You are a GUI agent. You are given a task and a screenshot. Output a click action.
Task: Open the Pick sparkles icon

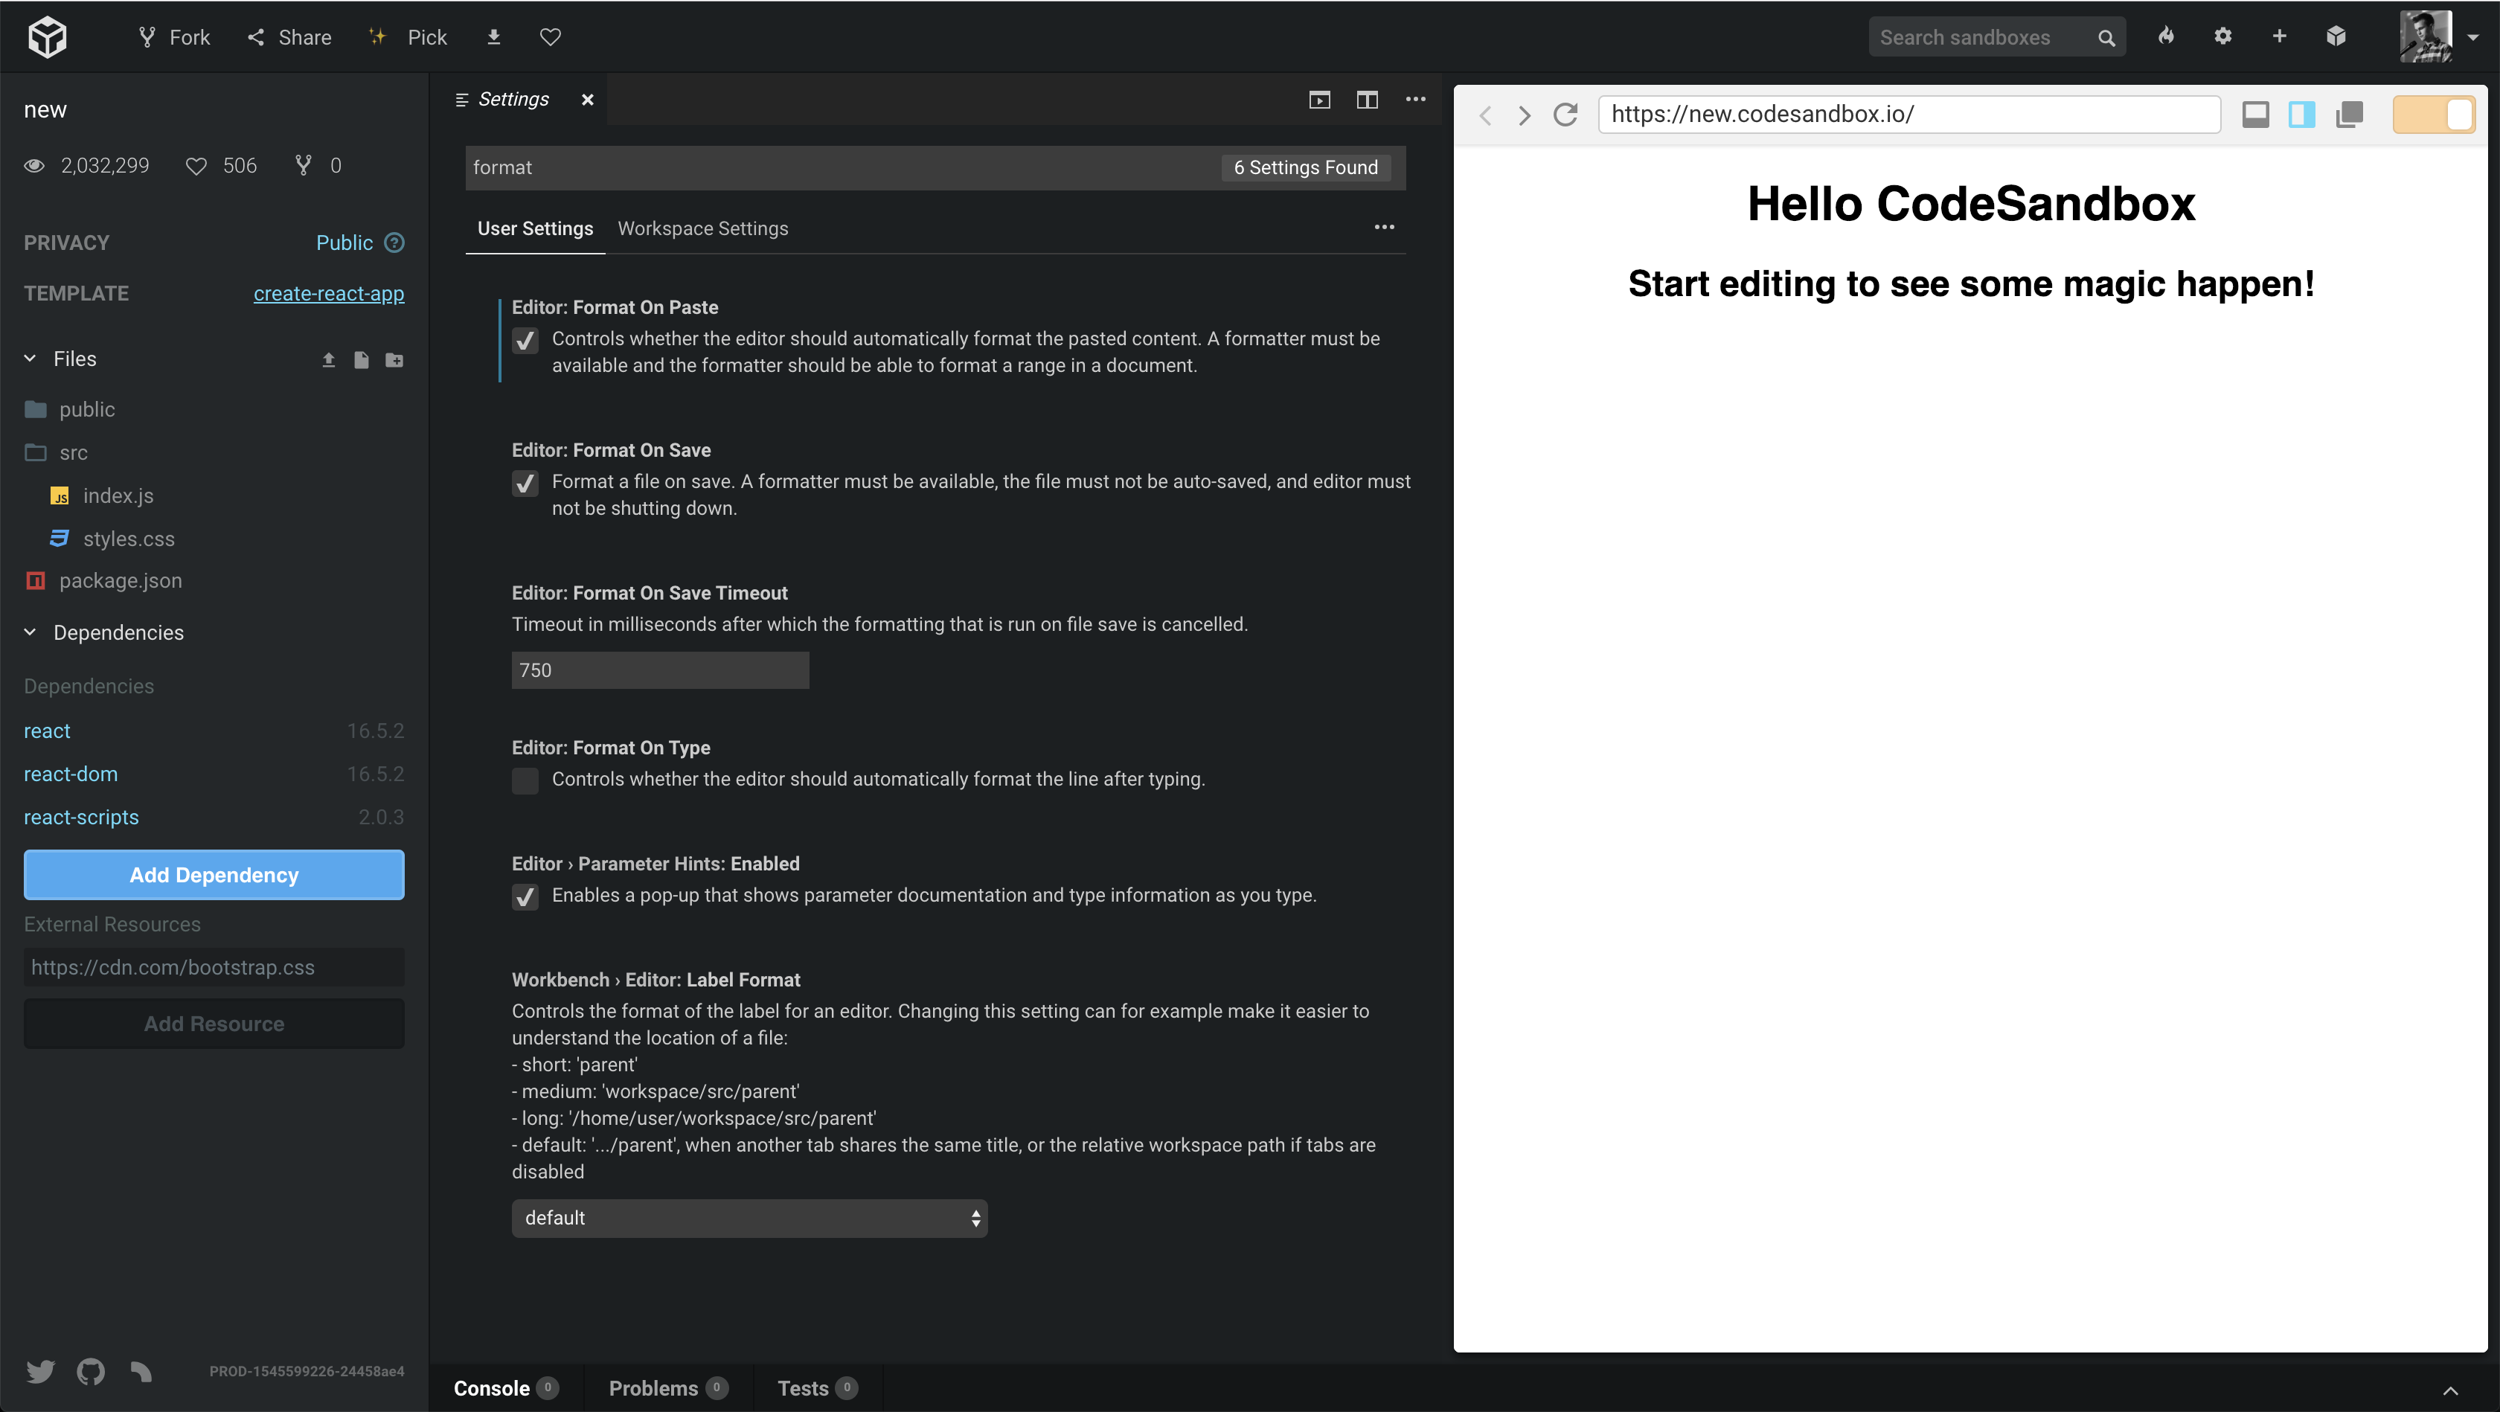coord(376,36)
